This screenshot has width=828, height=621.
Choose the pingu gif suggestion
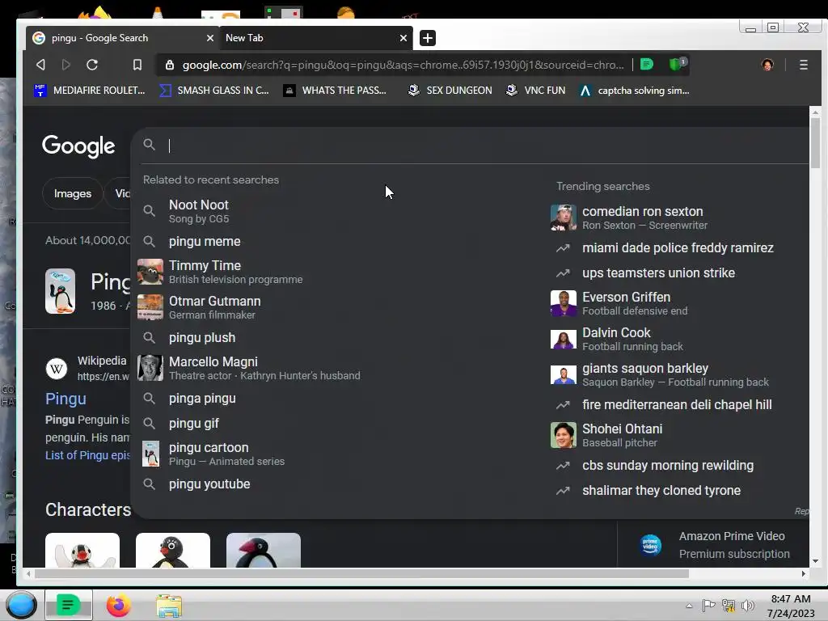tap(338, 423)
